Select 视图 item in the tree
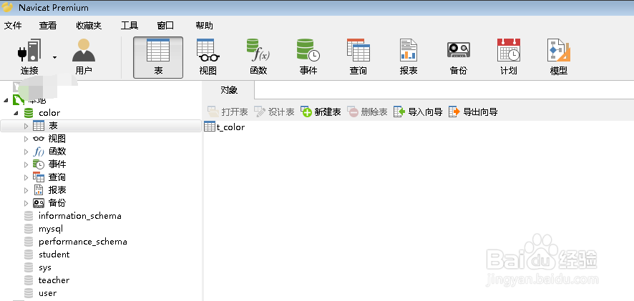 coord(57,139)
